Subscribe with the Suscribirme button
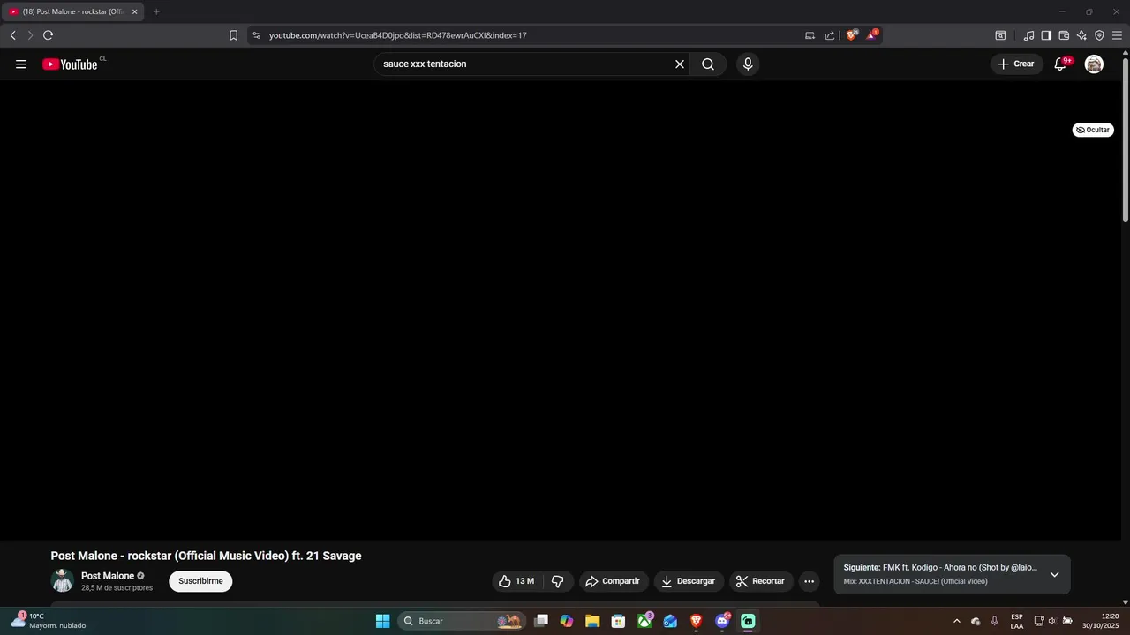This screenshot has height=635, width=1130. pos(200,581)
